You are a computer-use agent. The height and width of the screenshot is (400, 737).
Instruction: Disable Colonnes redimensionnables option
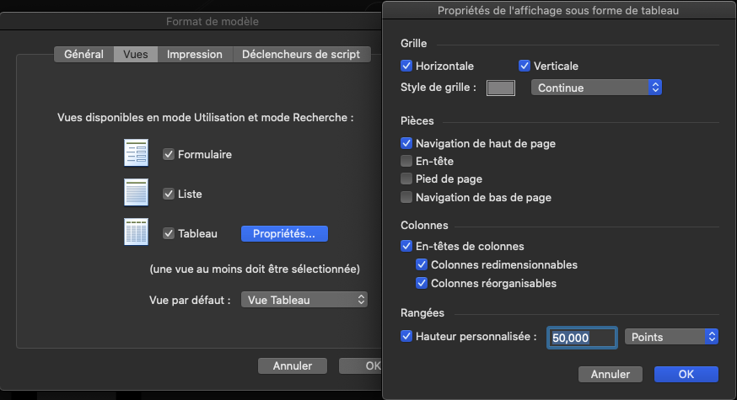422,265
